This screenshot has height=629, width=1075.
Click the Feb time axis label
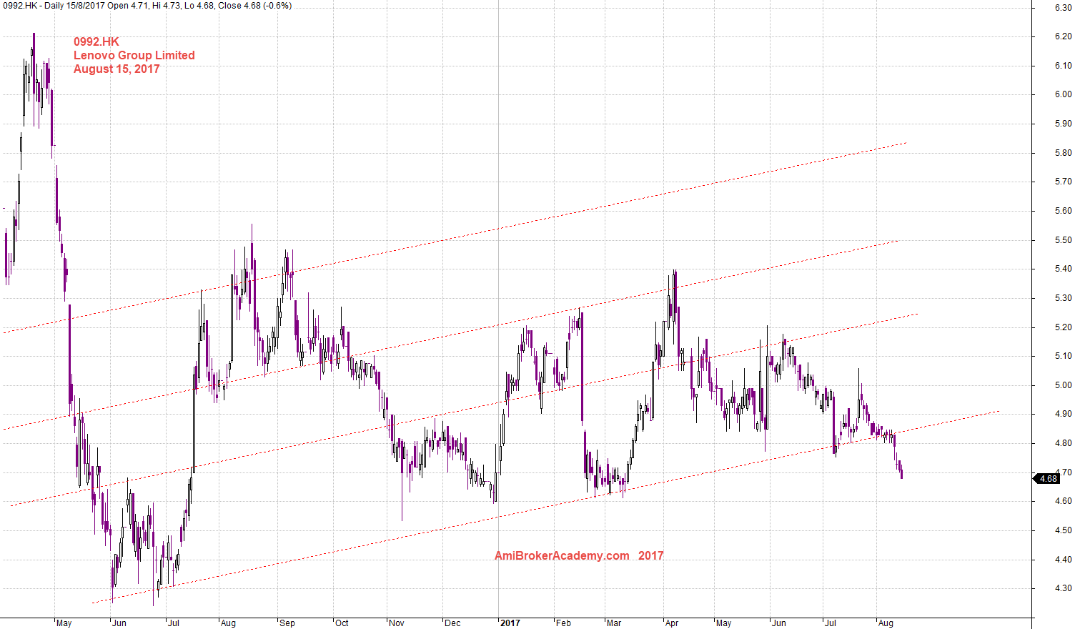pyautogui.click(x=563, y=623)
